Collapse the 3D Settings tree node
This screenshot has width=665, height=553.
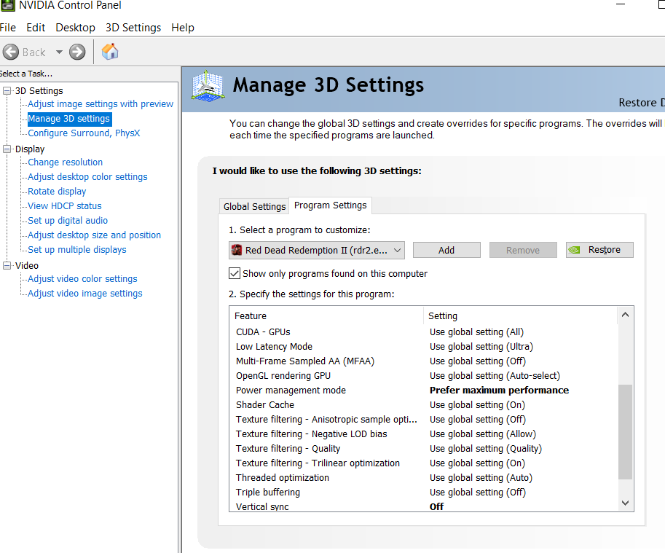click(7, 91)
